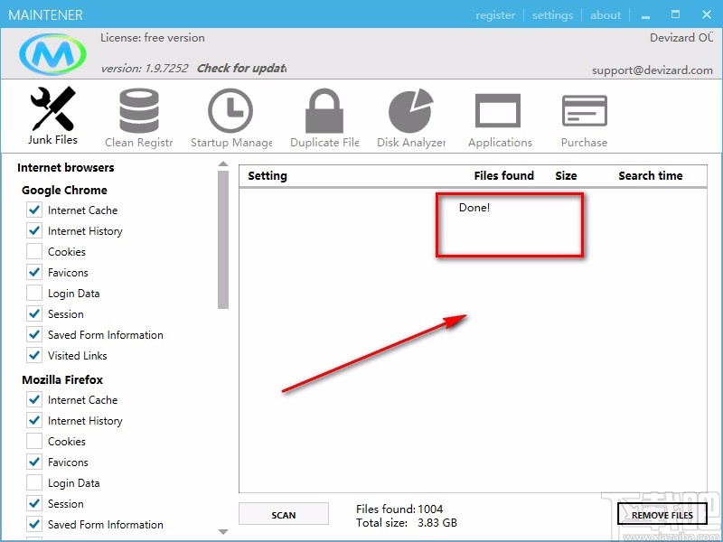The image size is (723, 542).
Task: Click version: 1.9.7252 text
Action: coord(145,69)
